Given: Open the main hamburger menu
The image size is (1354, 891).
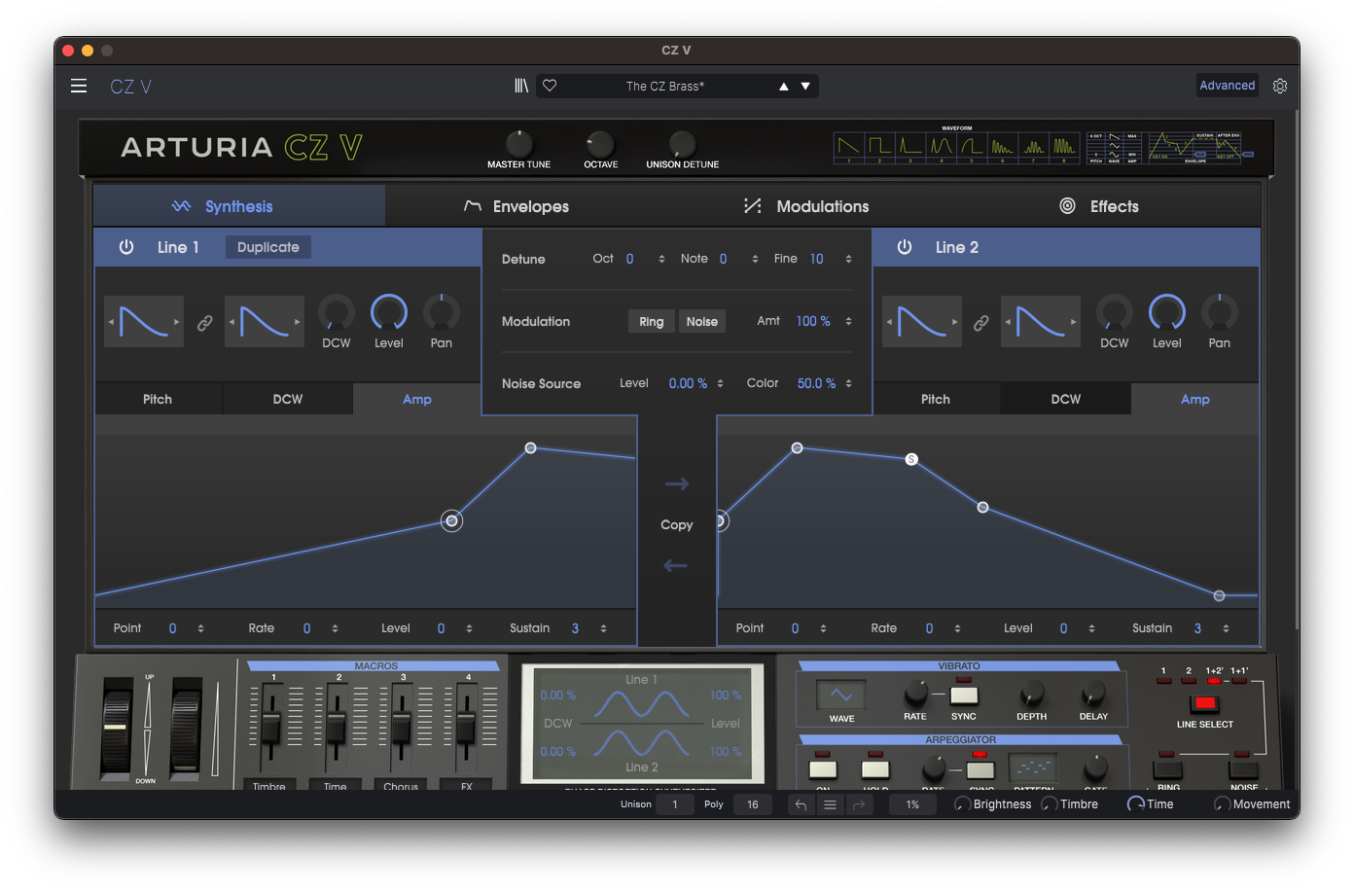Looking at the screenshot, I should click(x=79, y=86).
